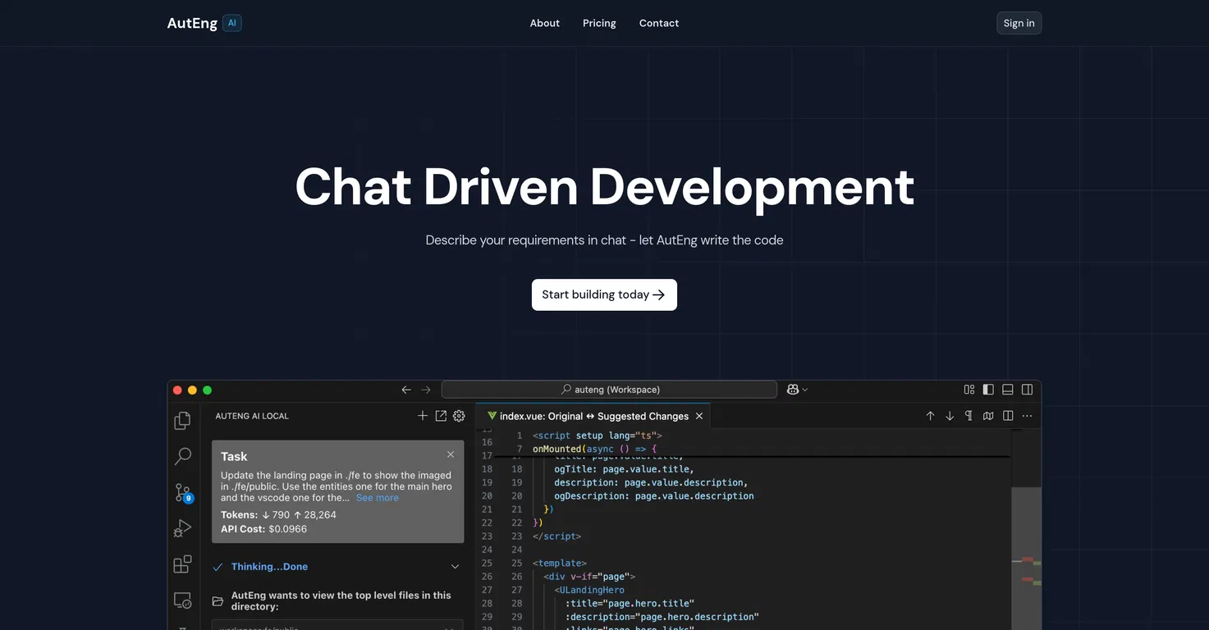The width and height of the screenshot is (1209, 630).
Task: Open the Contact page
Action: 659,23
